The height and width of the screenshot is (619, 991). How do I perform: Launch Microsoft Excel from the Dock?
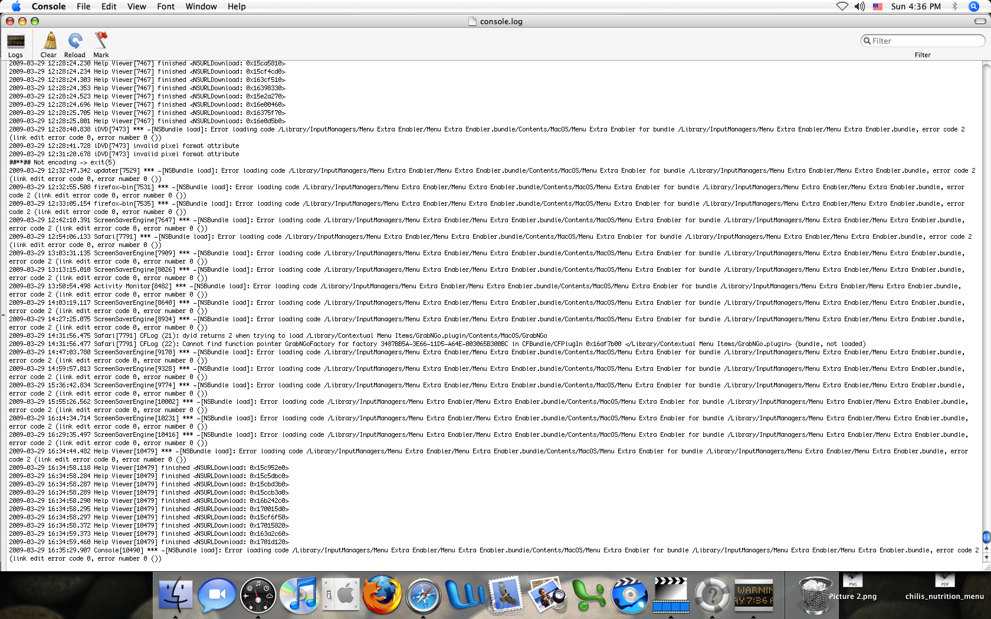(x=588, y=594)
